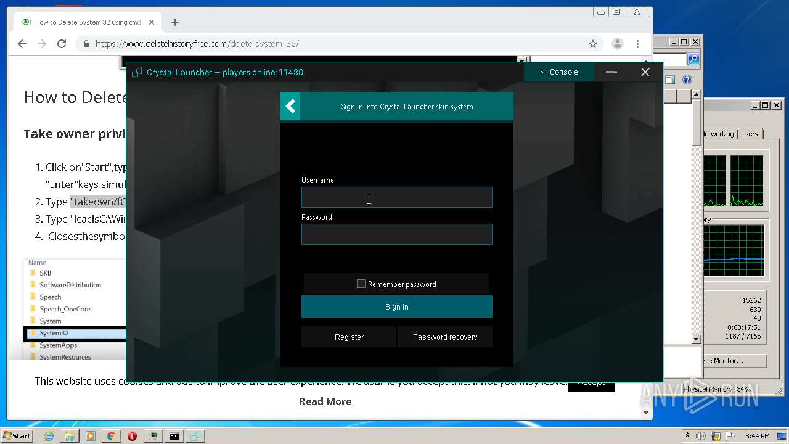This screenshot has width=789, height=444.
Task: Open a new Chrome tab
Action: [175, 22]
